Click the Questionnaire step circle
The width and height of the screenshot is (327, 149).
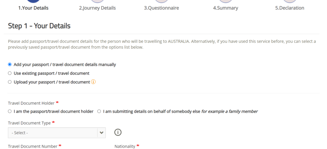[x=161, y=1]
